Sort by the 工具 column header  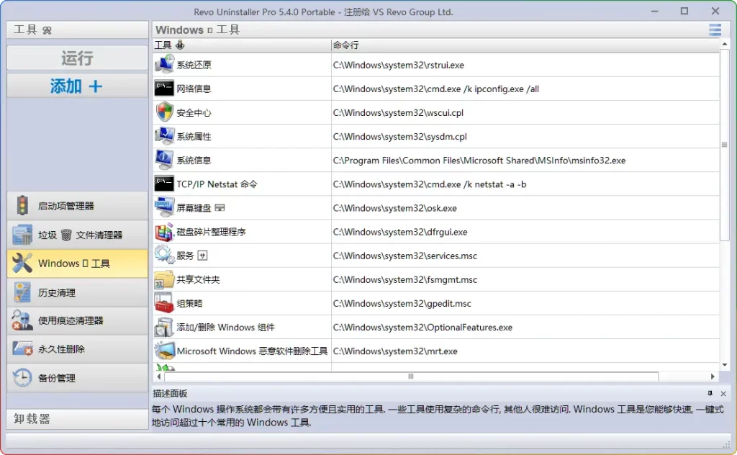(x=242, y=45)
